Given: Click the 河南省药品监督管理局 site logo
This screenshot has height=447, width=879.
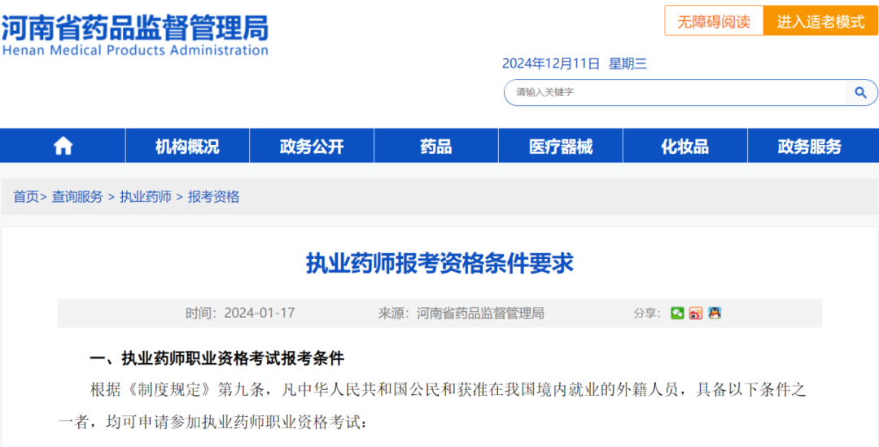Looking at the screenshot, I should point(134,35).
